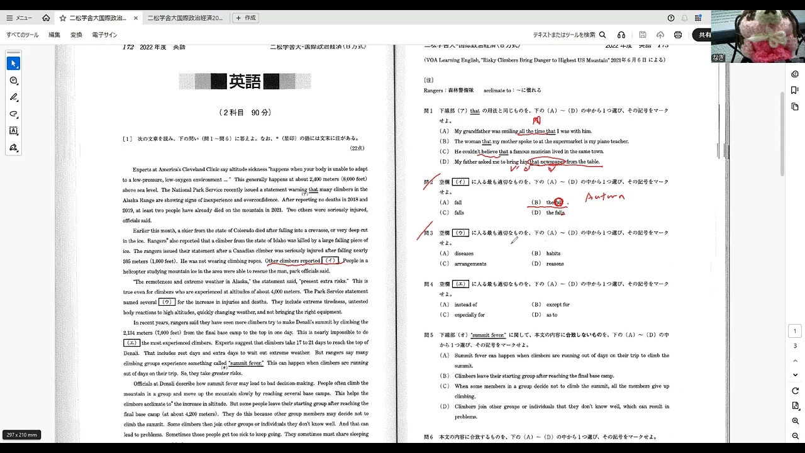Viewport: 805px width, 453px height.
Task: Save the document with floppy icon
Action: [643, 35]
